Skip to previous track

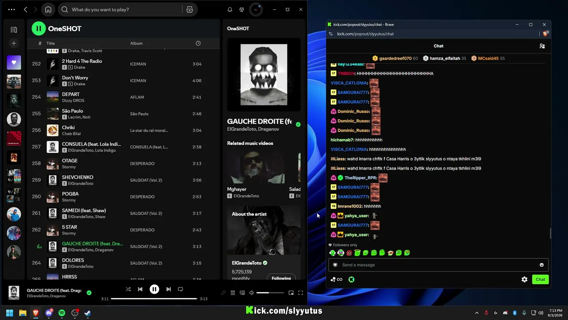(x=140, y=289)
